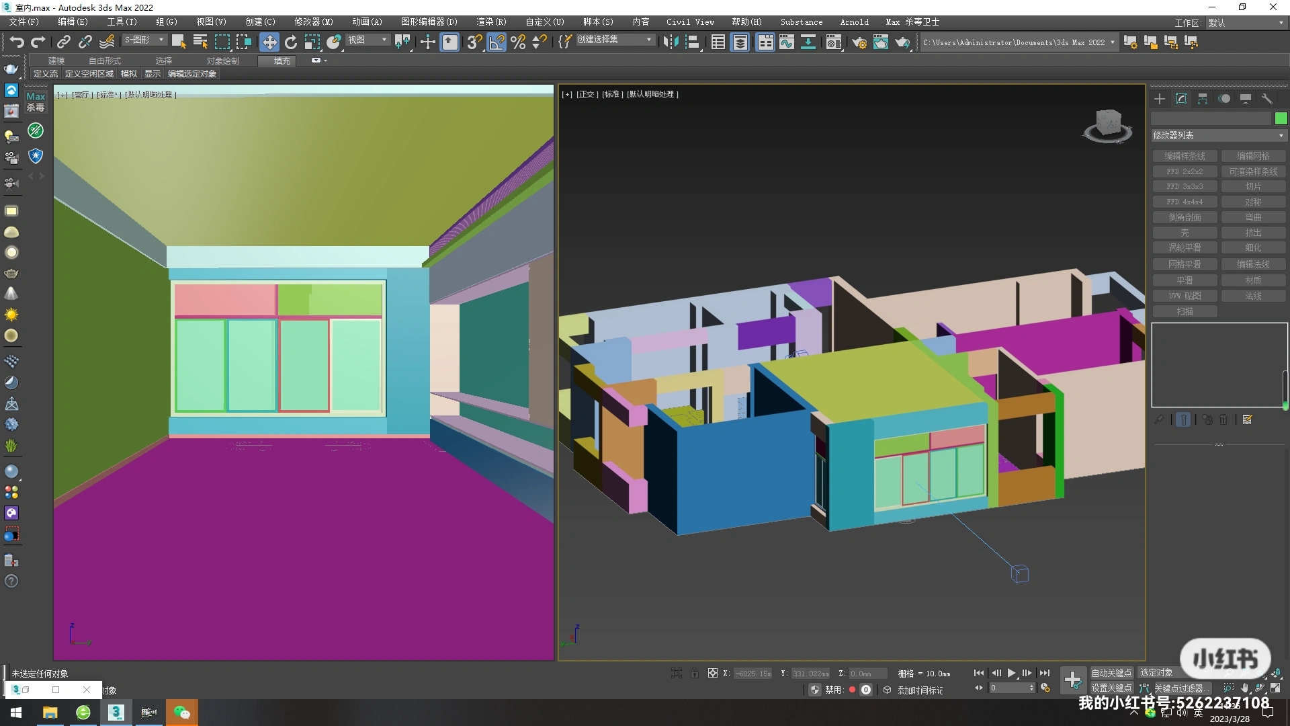1290x726 pixels.
Task: Click the Mirror tool icon
Action: (671, 42)
